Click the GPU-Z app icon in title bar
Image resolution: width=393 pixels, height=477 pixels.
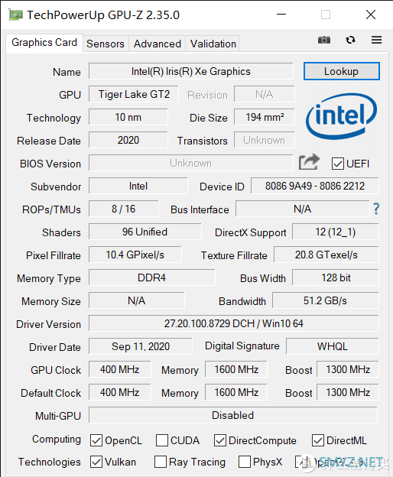click(x=16, y=15)
